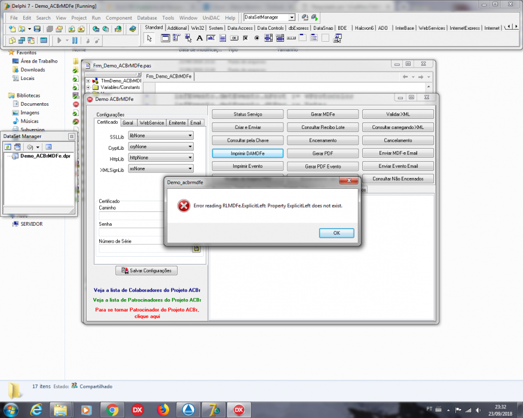
Task: Select the Edit 'ab' component icon
Action: pyautogui.click(x=211, y=38)
